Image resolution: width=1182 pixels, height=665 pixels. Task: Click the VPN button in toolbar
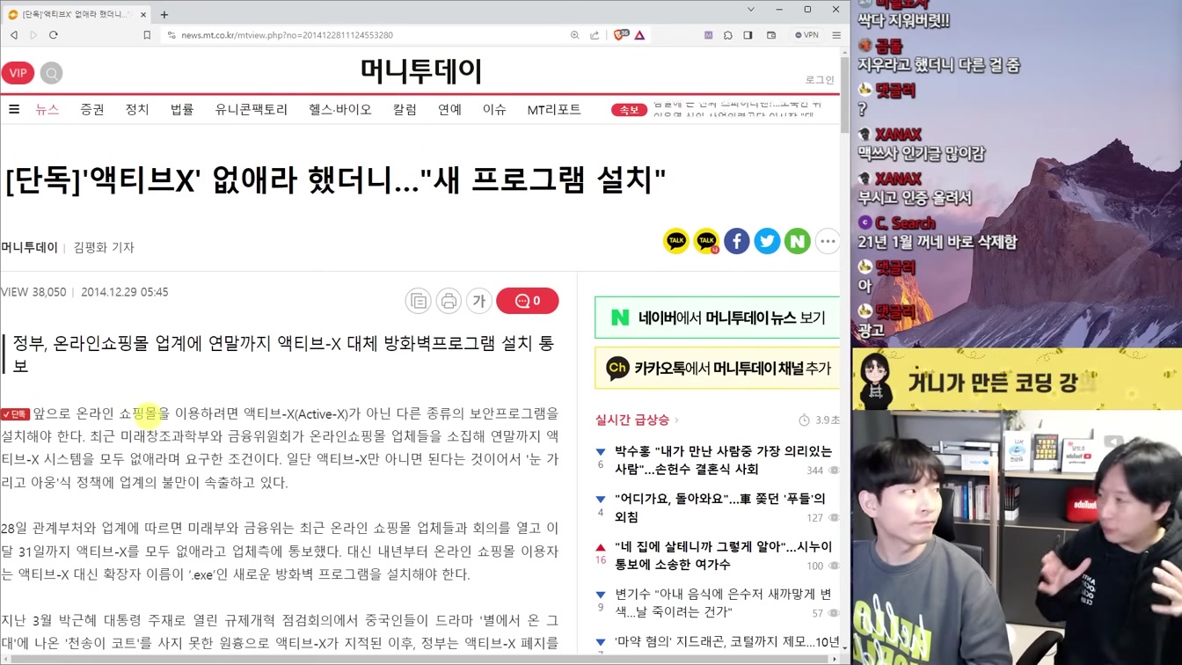[x=806, y=35]
